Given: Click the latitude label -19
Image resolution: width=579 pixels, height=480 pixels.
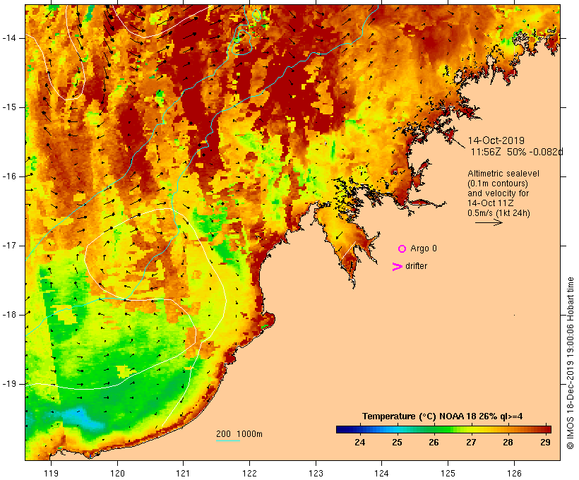Looking at the screenshot, I should (9, 384).
